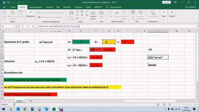199x112 pixels.
Task: Open Chrome from the taskbar
Action: 25,109
